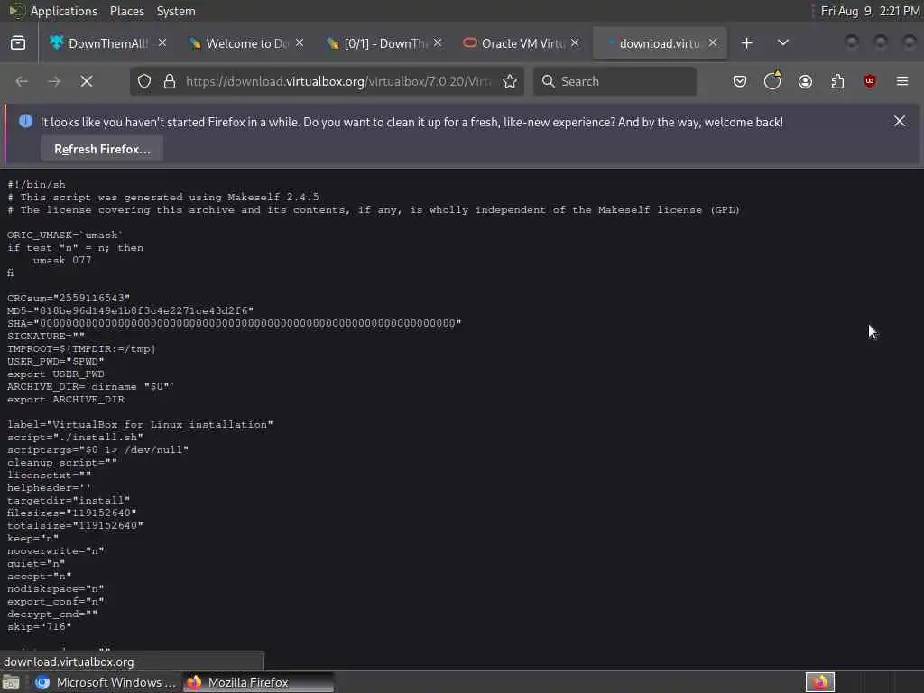Open a new tab with plus button
The image size is (924, 693).
coord(746,43)
